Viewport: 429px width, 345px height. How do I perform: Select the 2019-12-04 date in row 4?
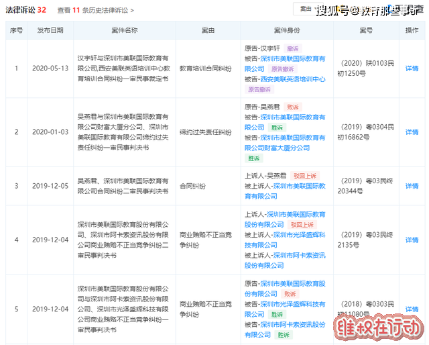(x=50, y=240)
